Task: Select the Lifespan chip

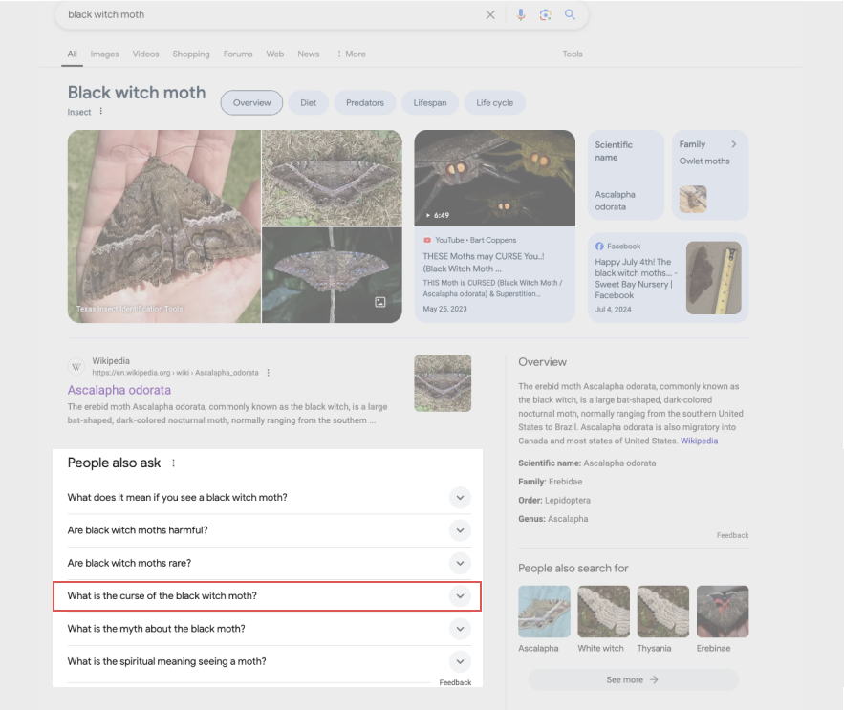Action: point(430,103)
